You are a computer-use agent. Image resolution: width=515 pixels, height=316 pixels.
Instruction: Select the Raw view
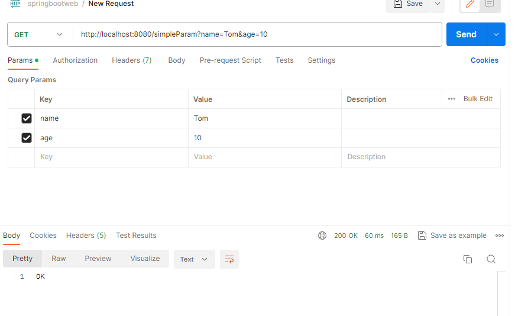[59, 259]
